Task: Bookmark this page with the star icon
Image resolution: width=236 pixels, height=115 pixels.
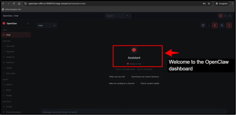Action: (x=209, y=4)
